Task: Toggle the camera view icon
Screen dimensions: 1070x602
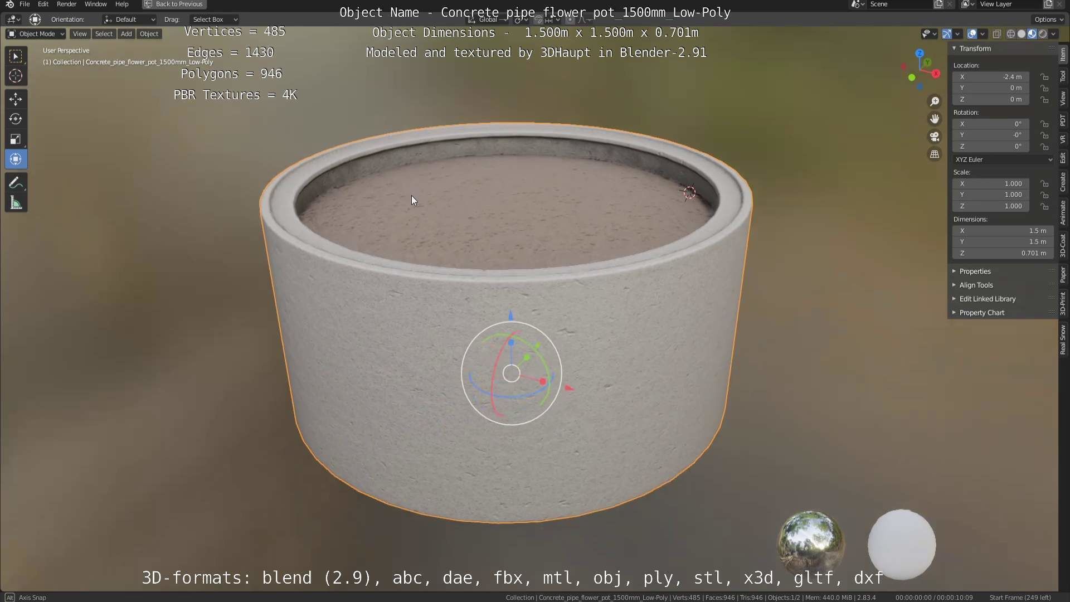Action: point(935,137)
